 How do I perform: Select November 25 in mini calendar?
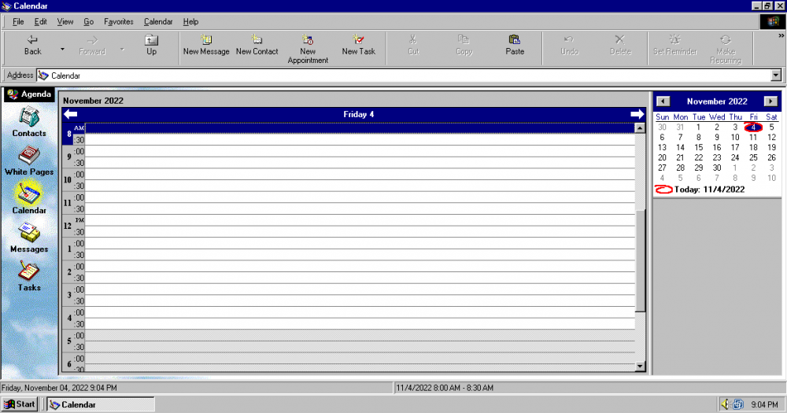click(x=753, y=157)
